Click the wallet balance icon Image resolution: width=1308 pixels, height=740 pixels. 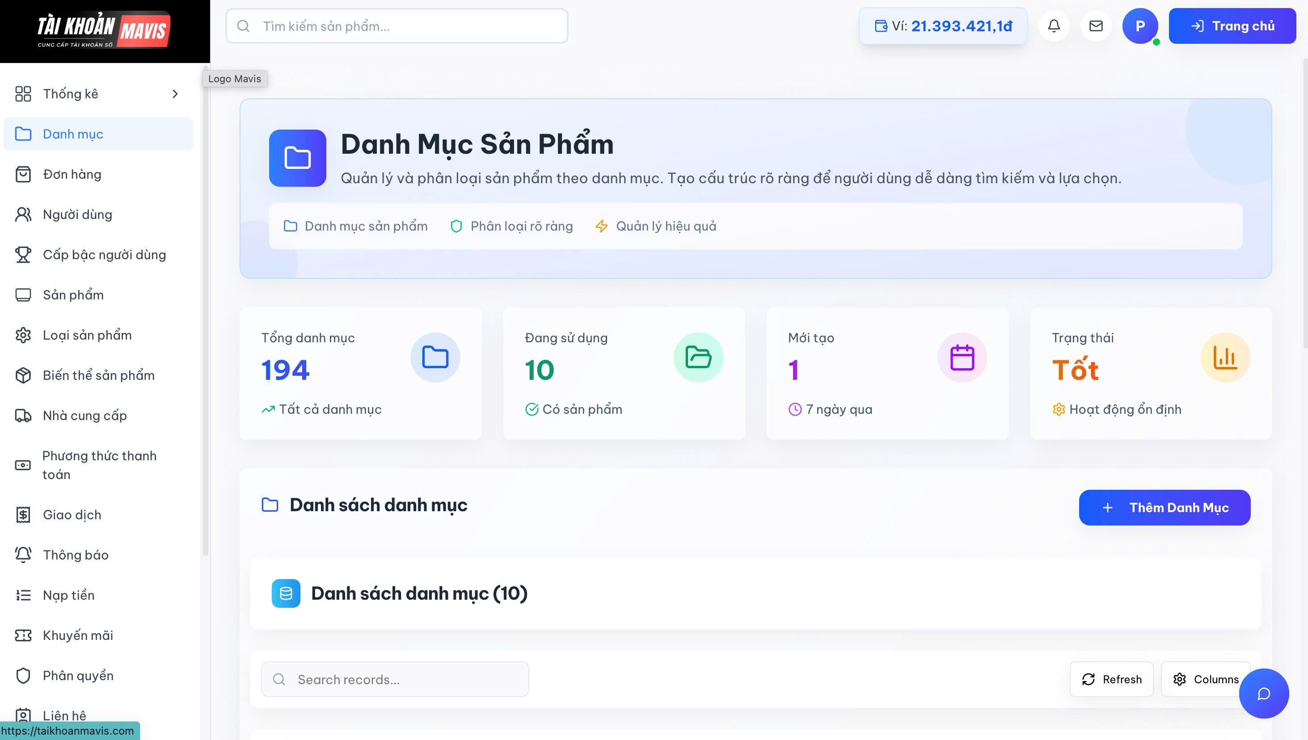click(x=881, y=26)
